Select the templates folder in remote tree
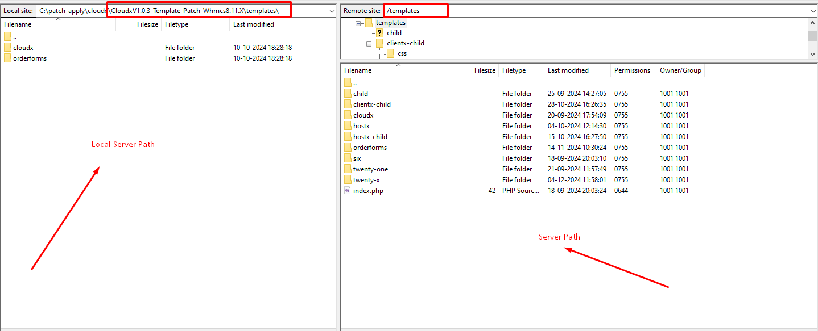 390,23
